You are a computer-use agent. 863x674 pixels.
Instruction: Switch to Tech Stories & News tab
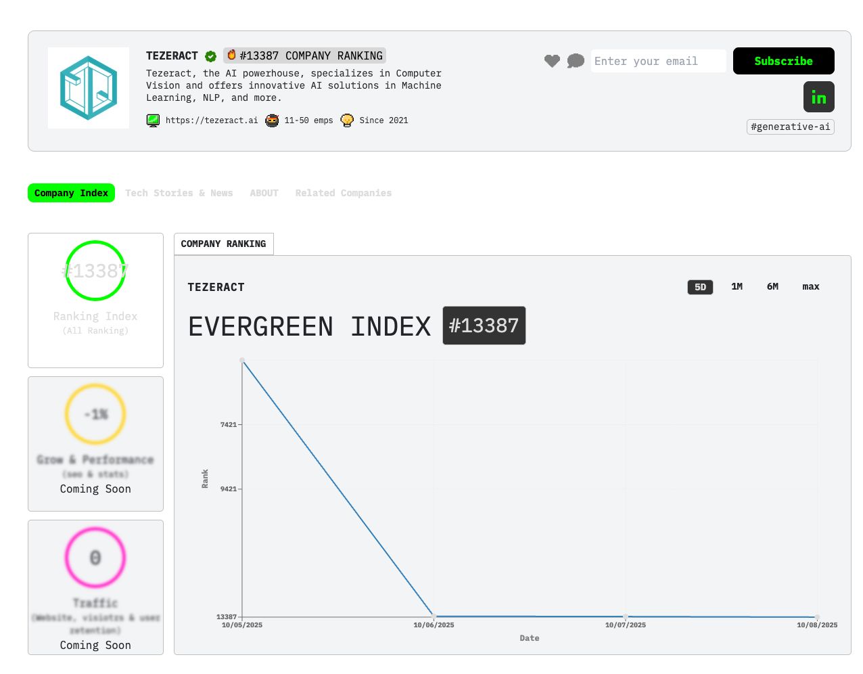click(179, 193)
